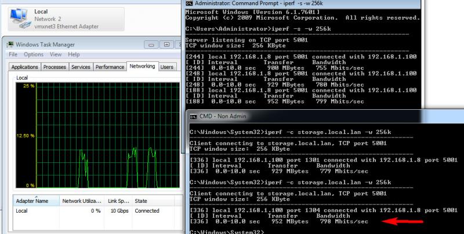
Task: Open the View menu in Task Manager
Action: tap(56, 54)
